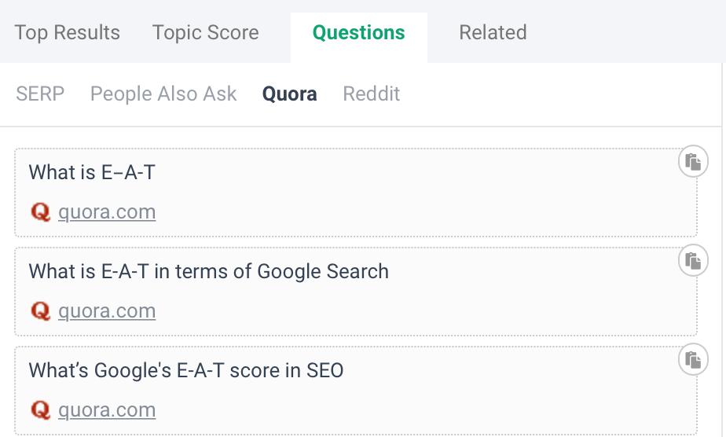Image resolution: width=726 pixels, height=437 pixels.
Task: Click "What's Google's E-A-T score in SEO" text
Action: [186, 371]
